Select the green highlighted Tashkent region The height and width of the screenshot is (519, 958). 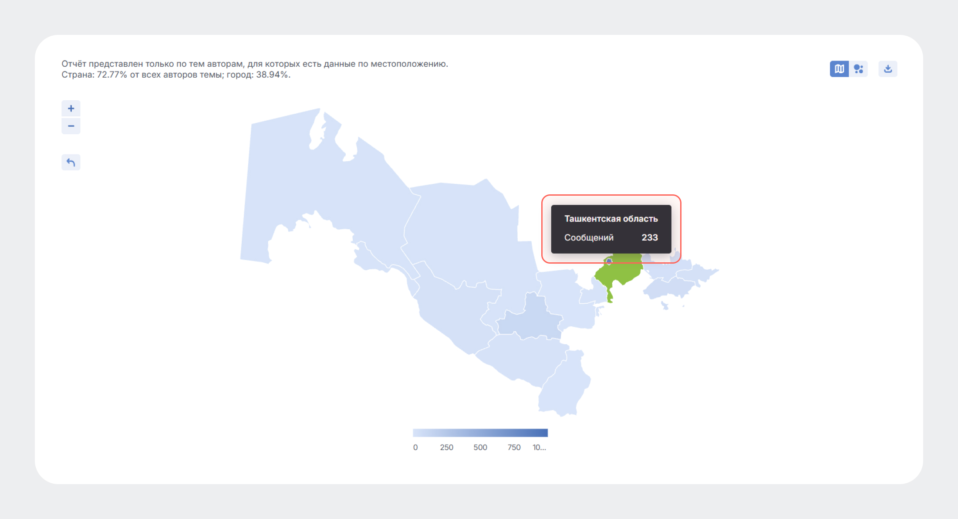620,274
